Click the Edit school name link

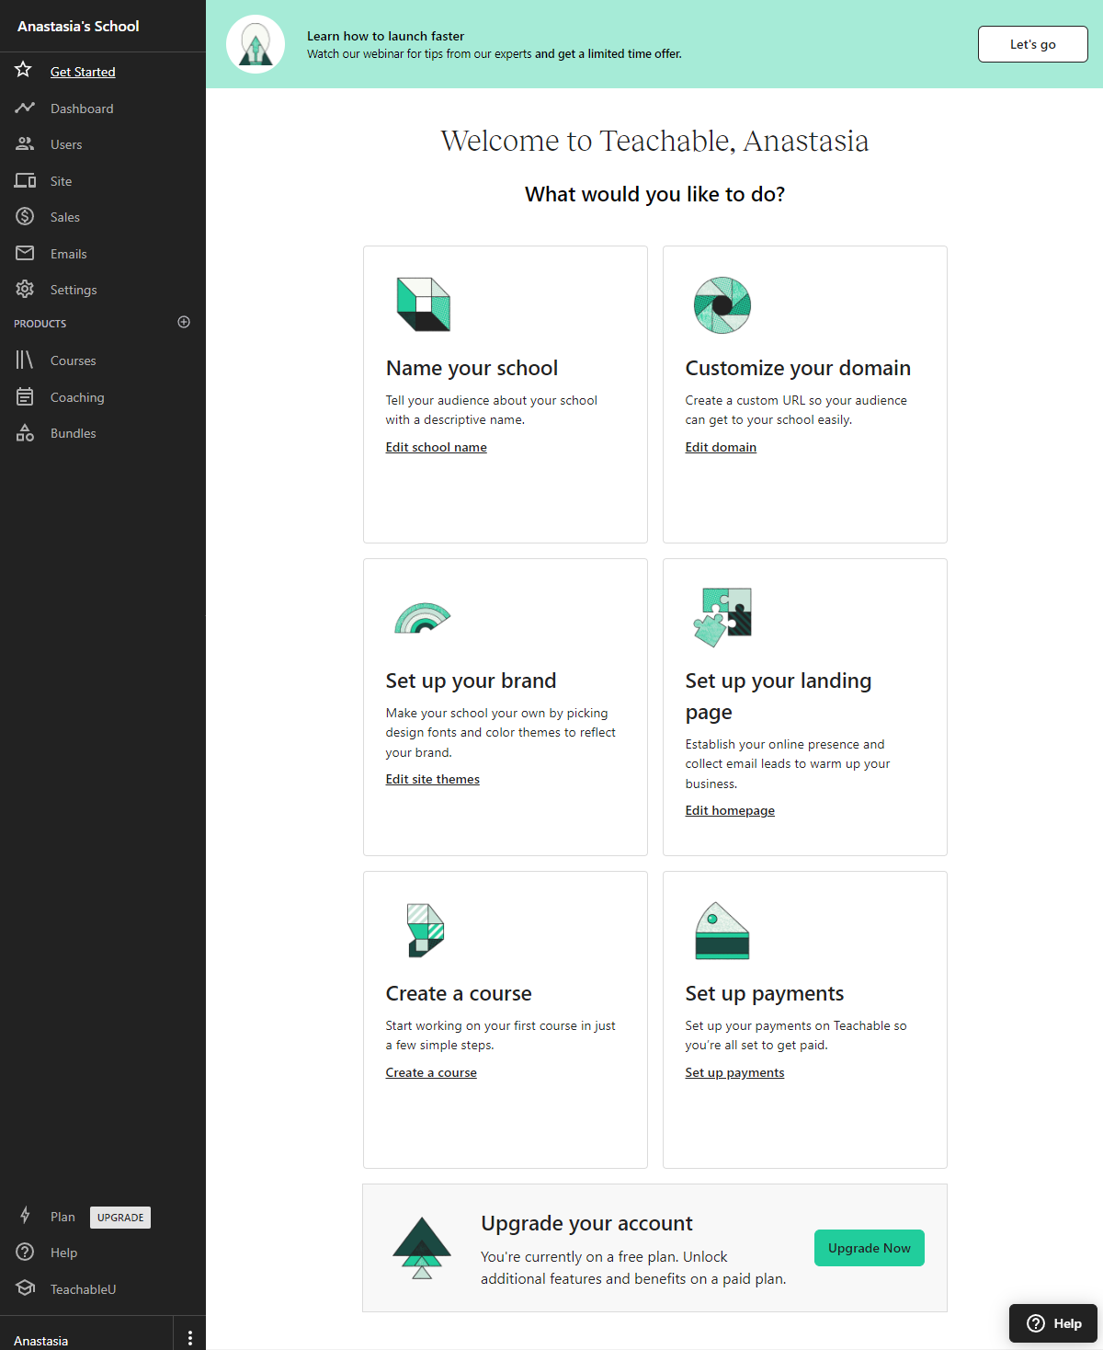(x=437, y=447)
